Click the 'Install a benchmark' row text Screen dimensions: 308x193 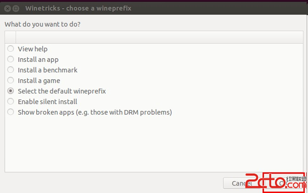[x=48, y=70]
